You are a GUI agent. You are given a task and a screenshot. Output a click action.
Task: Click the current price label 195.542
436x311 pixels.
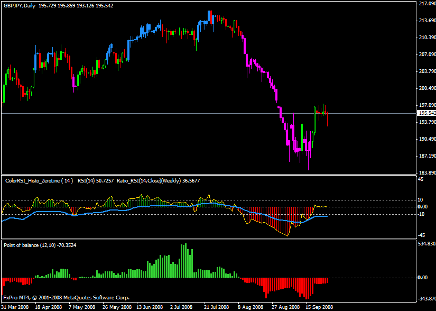tap(426, 113)
